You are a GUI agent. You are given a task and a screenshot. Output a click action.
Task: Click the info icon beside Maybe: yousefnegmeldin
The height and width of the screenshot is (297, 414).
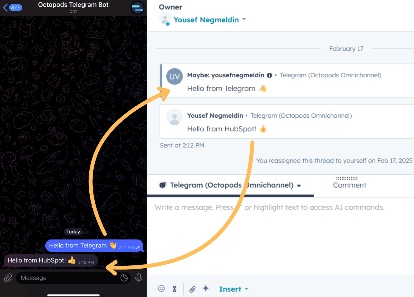(269, 75)
